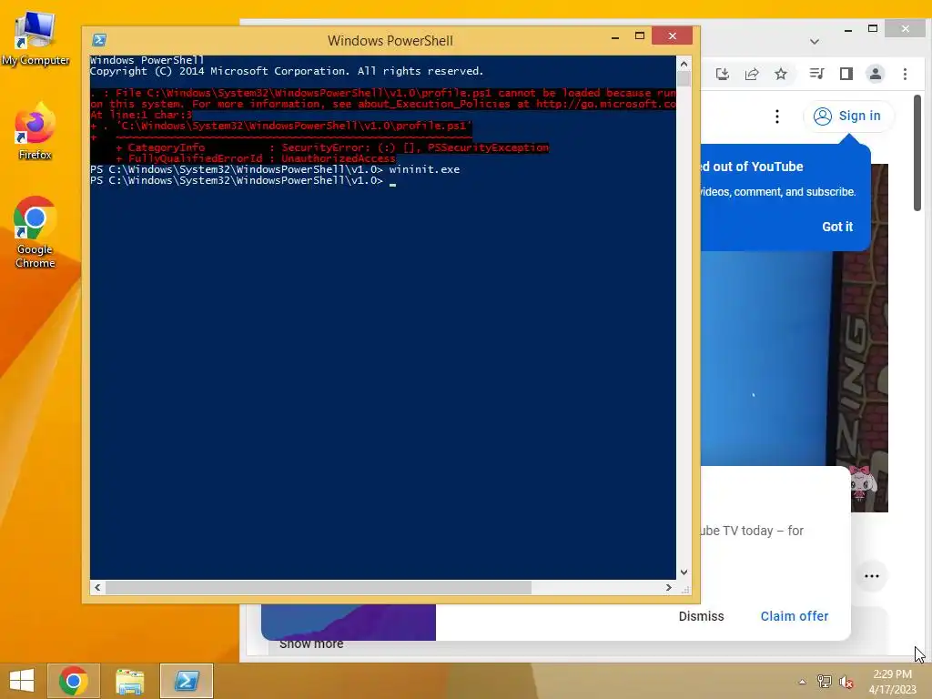Click the wininit.exe command text
This screenshot has width=932, height=699.
click(x=424, y=169)
